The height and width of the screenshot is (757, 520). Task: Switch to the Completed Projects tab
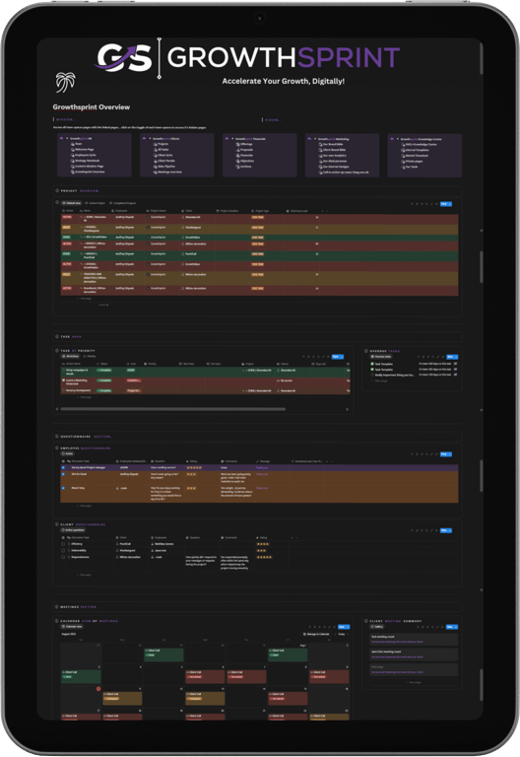pyautogui.click(x=123, y=203)
